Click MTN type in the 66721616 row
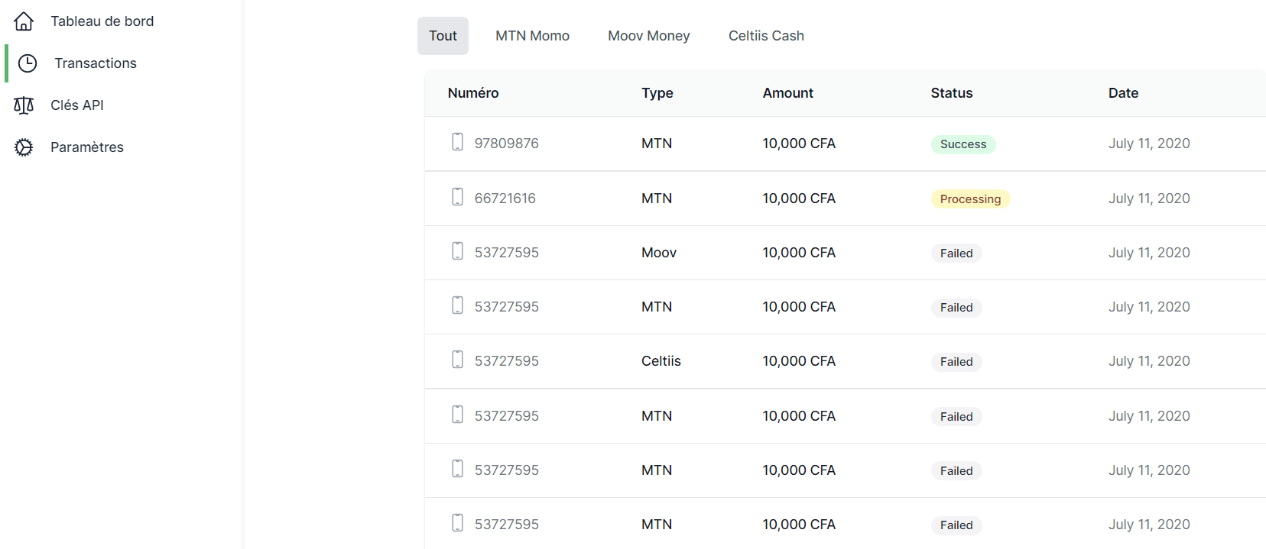This screenshot has width=1266, height=549. coord(657,199)
